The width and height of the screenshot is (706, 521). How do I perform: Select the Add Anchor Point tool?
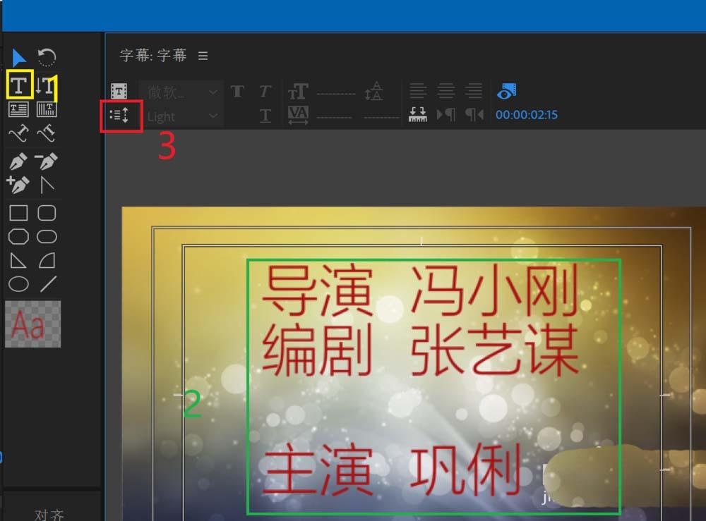(x=19, y=185)
